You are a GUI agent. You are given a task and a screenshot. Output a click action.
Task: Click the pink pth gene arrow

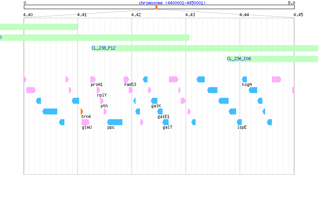click(x=102, y=101)
